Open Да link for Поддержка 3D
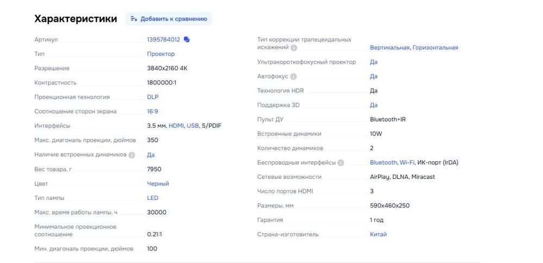Viewport: 543px width, 263px height. [374, 105]
